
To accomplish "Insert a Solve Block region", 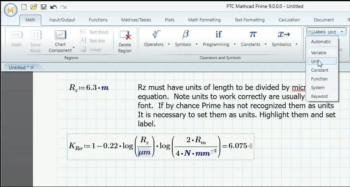I will click(x=35, y=42).
